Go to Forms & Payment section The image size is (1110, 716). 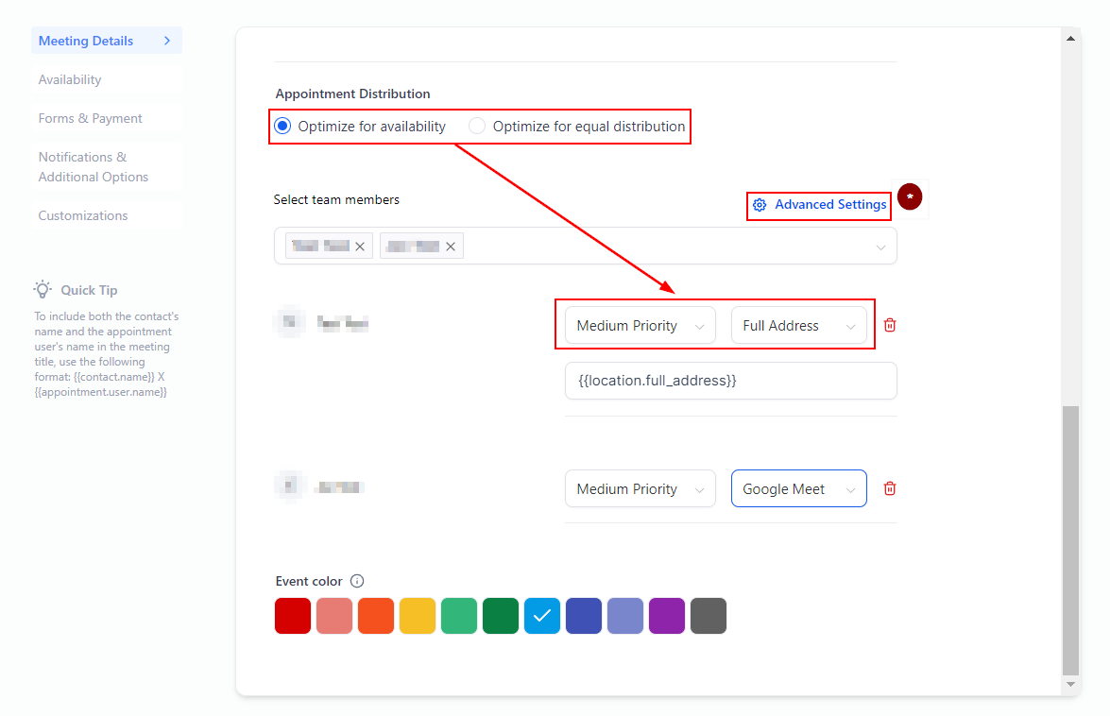coord(91,119)
